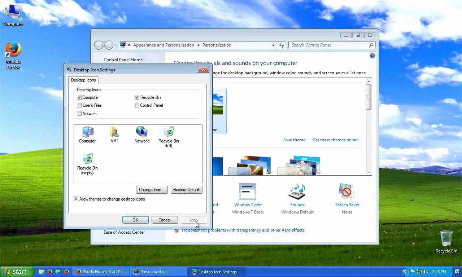Screen dimensions: 462x277
Task: Click the breadcrumb arrow after Appearance and Personalization
Action: [x=198, y=45]
